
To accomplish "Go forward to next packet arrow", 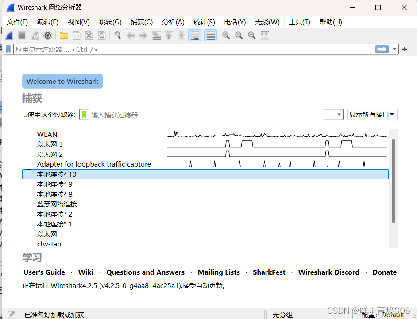I will pyautogui.click(x=143, y=35).
